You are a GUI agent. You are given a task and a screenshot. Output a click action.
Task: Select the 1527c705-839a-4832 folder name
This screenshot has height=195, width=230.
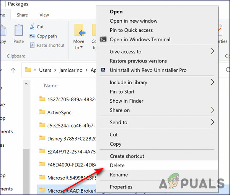click(x=72, y=99)
